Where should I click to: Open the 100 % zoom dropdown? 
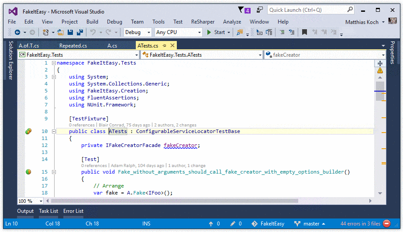coord(41,201)
